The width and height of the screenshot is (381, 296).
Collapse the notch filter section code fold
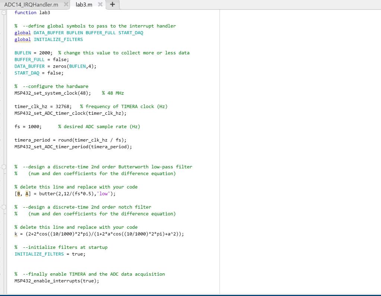pos(4,207)
